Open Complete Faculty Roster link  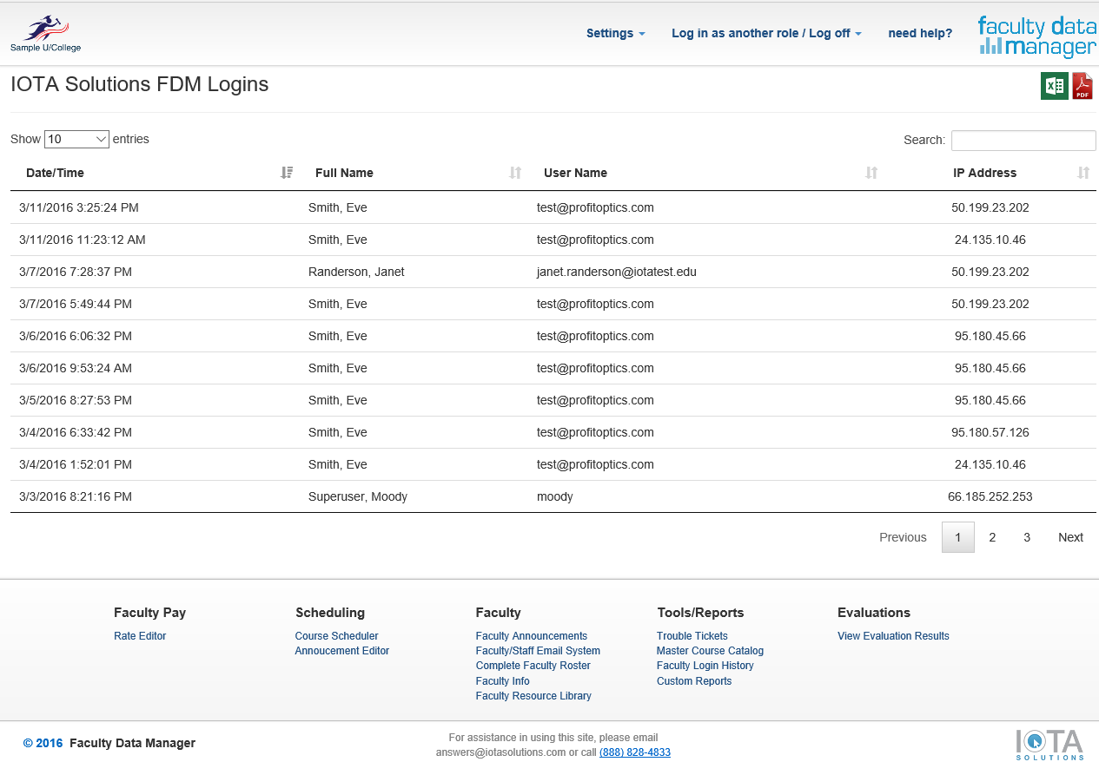[x=533, y=666]
